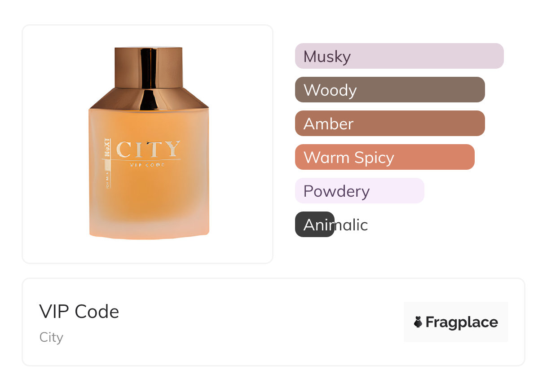Open the Fragplace wordmark link
547x388 pixels.
[461, 322]
